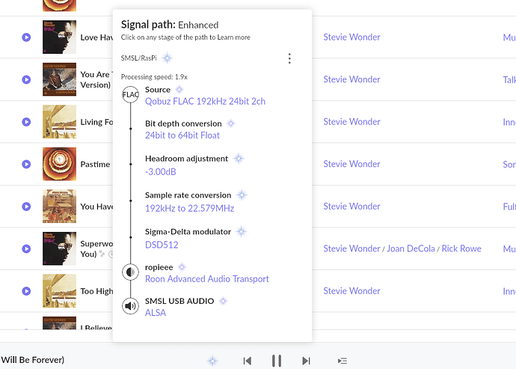516x369 pixels.
Task: Open Stevie Wonder artist on Pastime row
Action: 351,164
